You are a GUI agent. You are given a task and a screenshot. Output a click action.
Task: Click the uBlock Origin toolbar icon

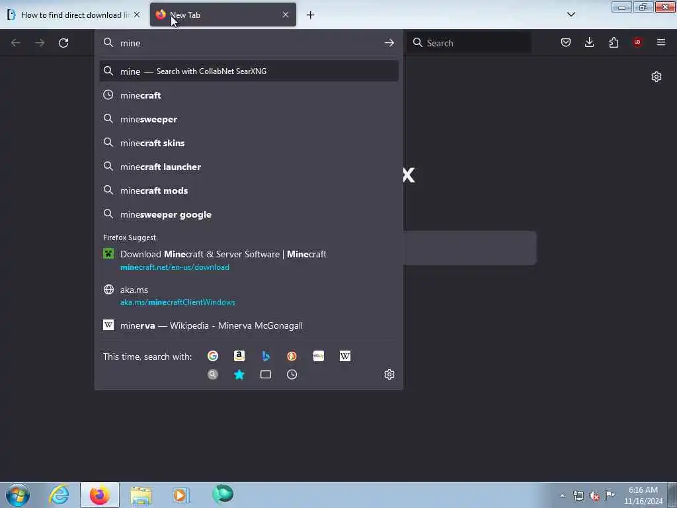(x=637, y=42)
